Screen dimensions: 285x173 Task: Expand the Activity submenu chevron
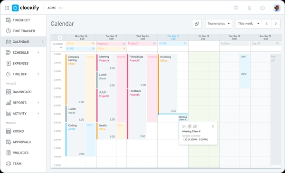click(38, 114)
